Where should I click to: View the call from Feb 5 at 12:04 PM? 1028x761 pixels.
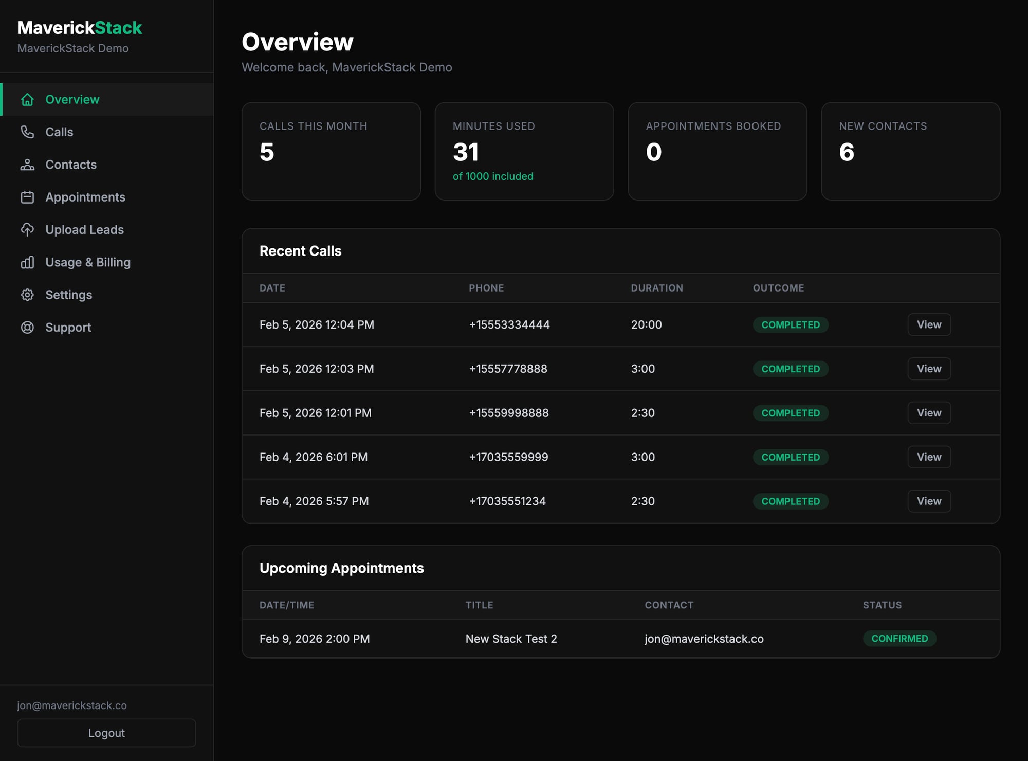[928, 324]
